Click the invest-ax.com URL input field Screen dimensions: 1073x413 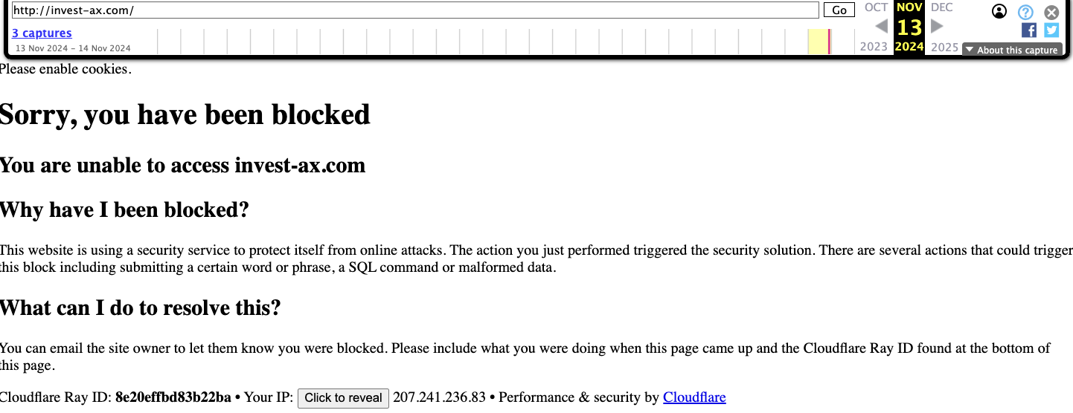pos(414,10)
